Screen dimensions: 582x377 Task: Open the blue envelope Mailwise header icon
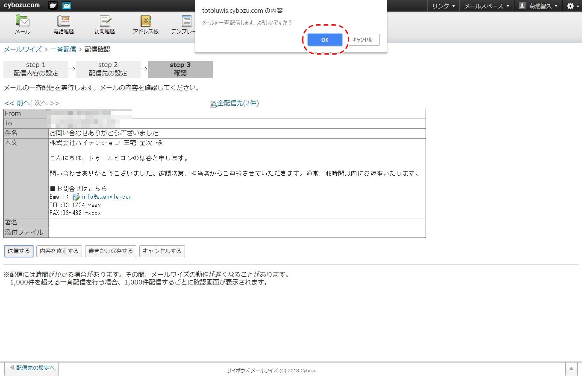pos(67,6)
